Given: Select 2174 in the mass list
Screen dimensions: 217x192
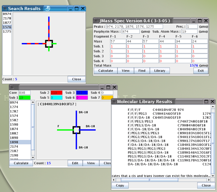Looking at the screenshot, I should tap(20, 146).
